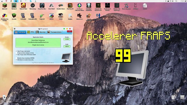The height and width of the screenshot is (105, 187).
Task: Click the green window button in Fraps
Action: point(64,29)
